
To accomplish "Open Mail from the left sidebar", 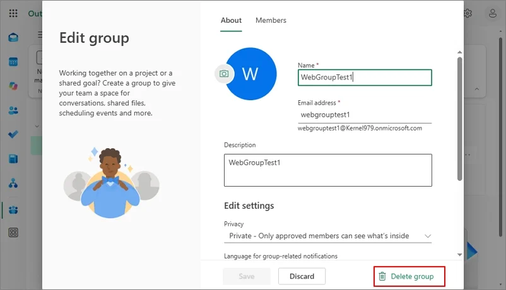I will [x=13, y=37].
